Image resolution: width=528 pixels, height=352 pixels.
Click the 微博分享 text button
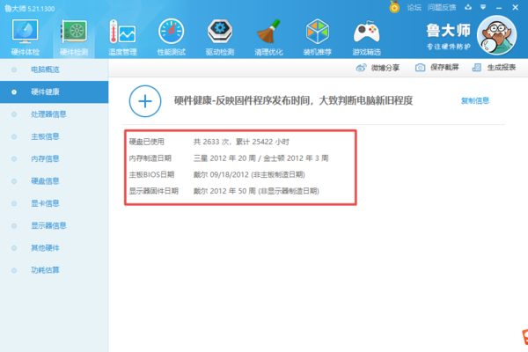(x=385, y=68)
